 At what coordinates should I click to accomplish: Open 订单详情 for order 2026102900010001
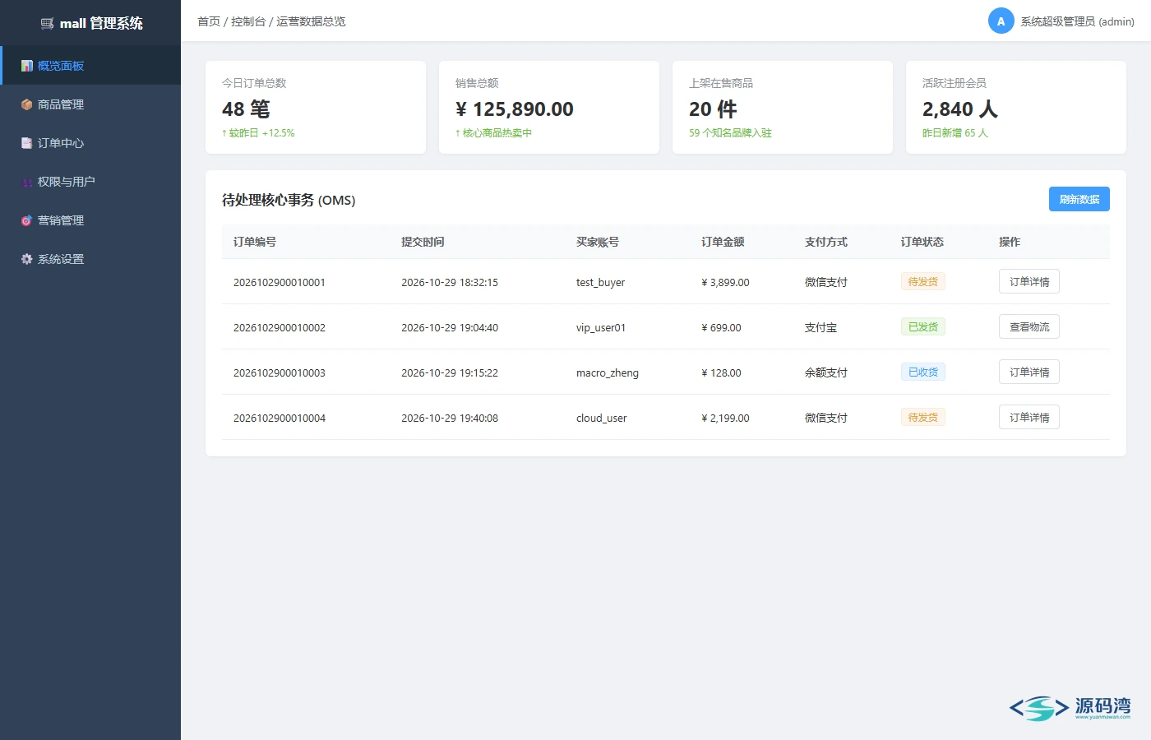1029,281
